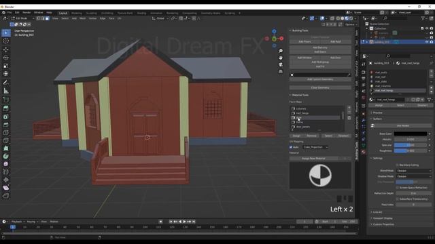Viewport: 435px width, 244px height.
Task: Select the Bevel tool
Action: click(x=6, y=125)
